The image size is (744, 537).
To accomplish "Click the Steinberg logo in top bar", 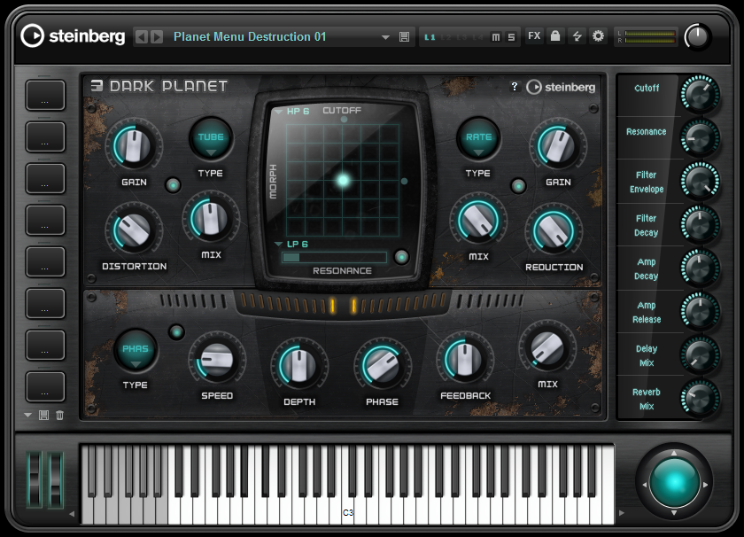I will coord(73,36).
